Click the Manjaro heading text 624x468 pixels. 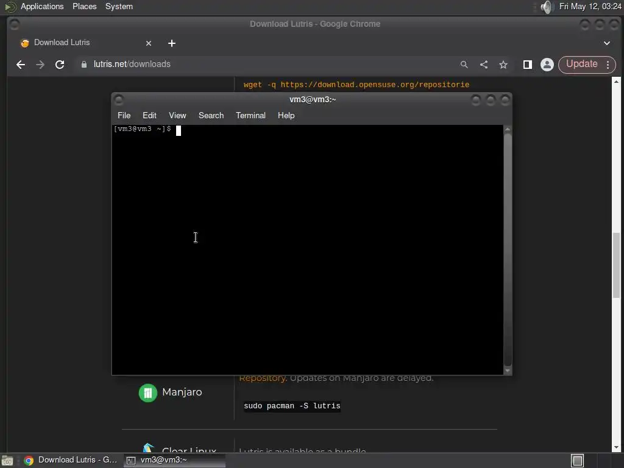[x=182, y=392]
